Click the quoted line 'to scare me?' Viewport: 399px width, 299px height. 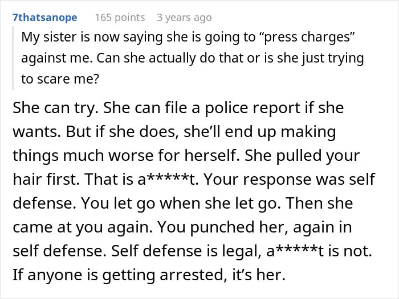[x=60, y=79]
